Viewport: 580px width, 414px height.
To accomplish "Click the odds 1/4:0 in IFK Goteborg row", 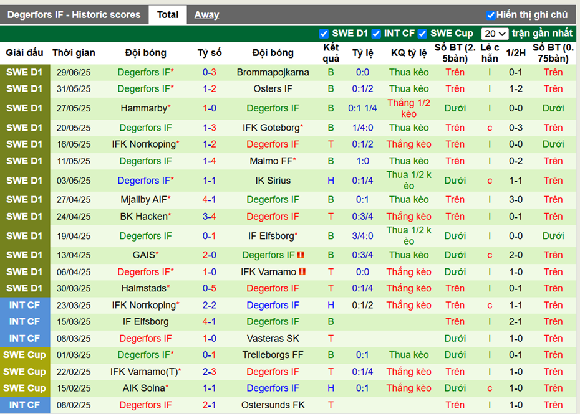I will coord(362,128).
